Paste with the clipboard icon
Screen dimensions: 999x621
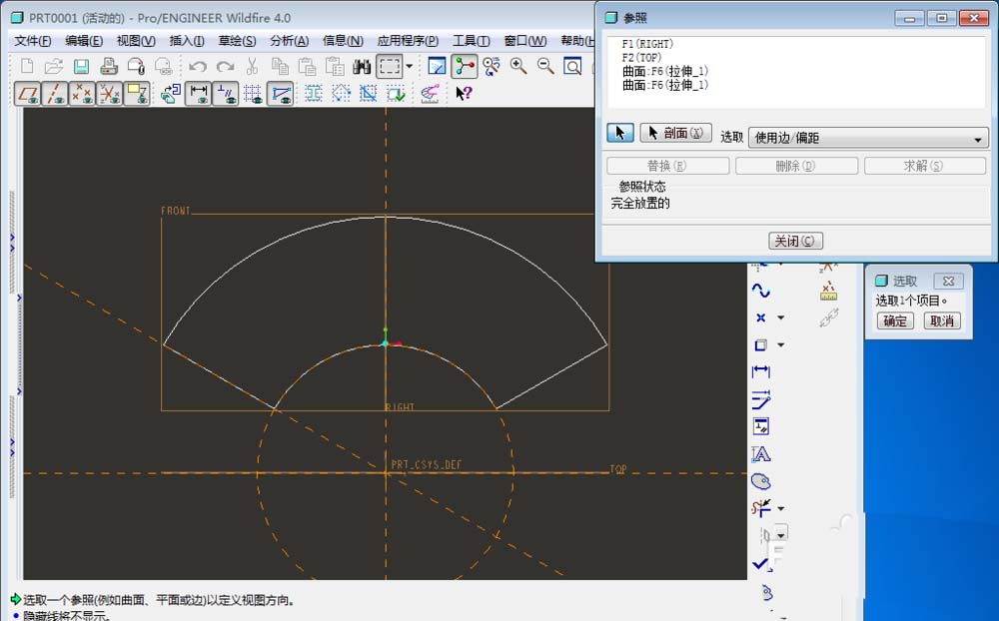point(307,66)
